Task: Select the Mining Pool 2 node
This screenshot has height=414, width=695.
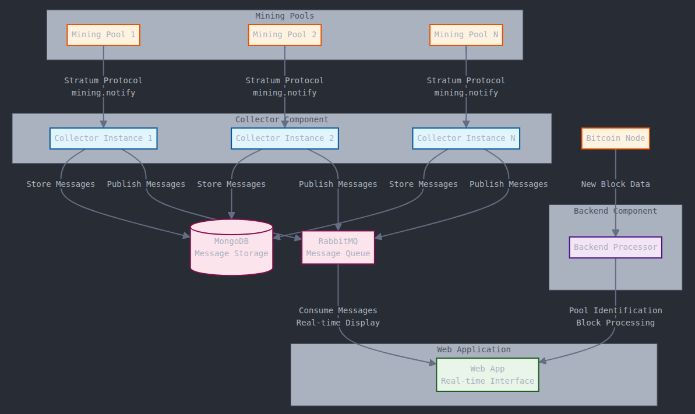Action: pyautogui.click(x=284, y=35)
